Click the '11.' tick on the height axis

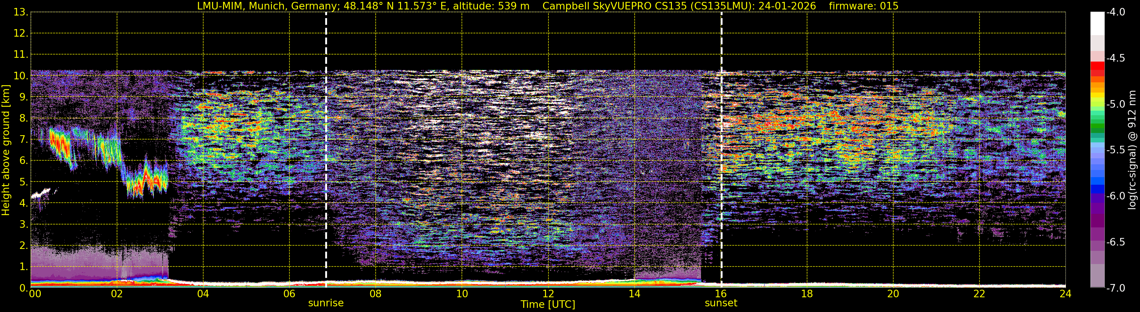20,54
